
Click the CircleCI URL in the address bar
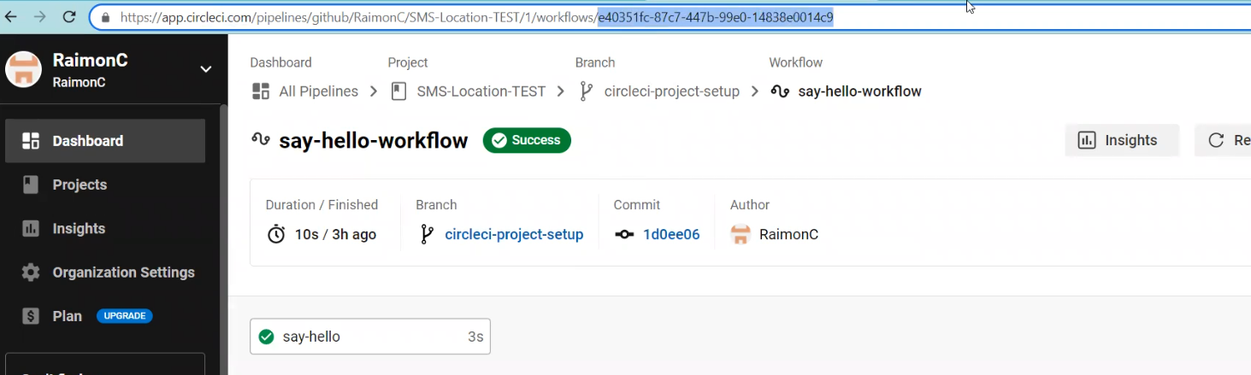tap(476, 17)
